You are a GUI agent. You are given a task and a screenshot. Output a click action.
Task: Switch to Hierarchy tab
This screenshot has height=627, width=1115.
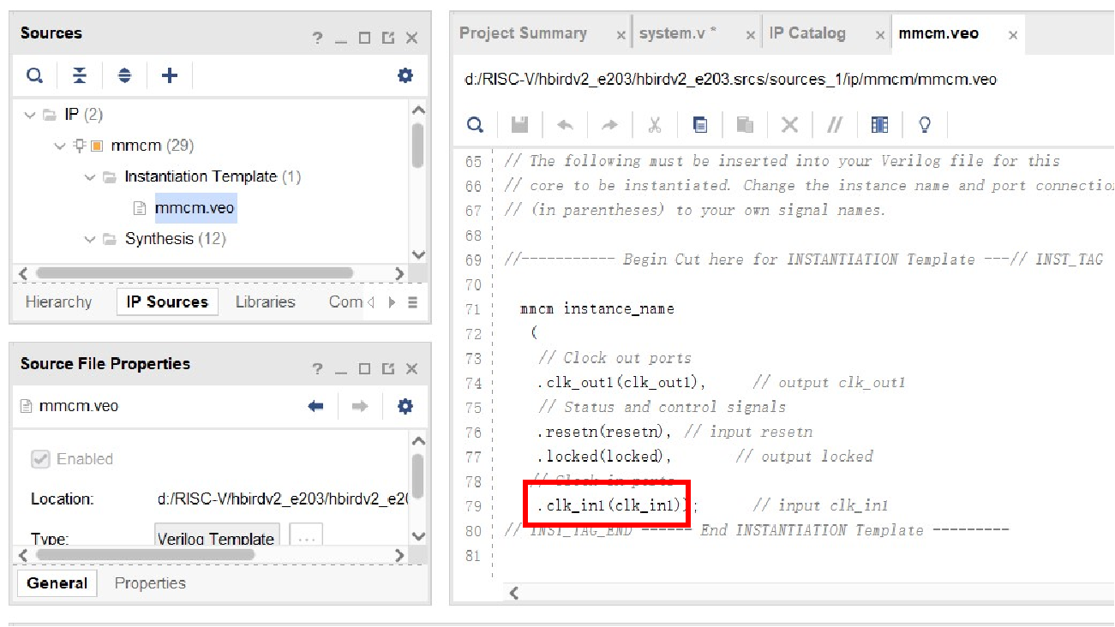[x=58, y=302]
